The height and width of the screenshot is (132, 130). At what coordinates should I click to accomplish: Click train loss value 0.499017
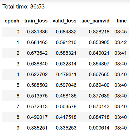click(37, 117)
